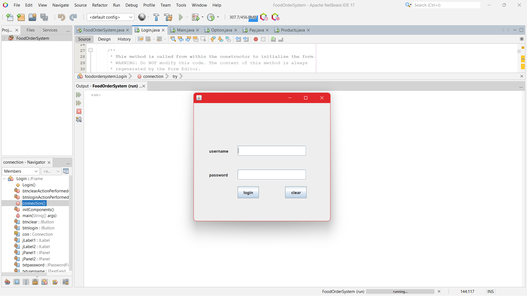
Task: Open the Members dropdown in Navigator
Action: pyautogui.click(x=21, y=171)
